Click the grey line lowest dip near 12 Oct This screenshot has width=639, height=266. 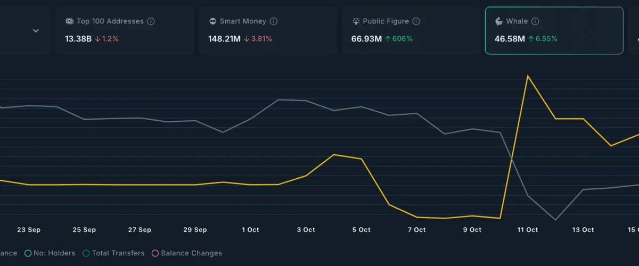[x=555, y=220]
